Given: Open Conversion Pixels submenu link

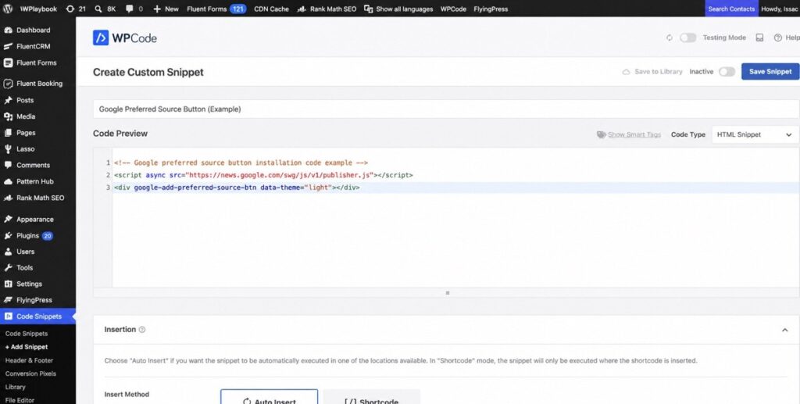Looking at the screenshot, I should [x=30, y=374].
